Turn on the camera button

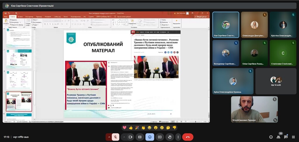131,137
